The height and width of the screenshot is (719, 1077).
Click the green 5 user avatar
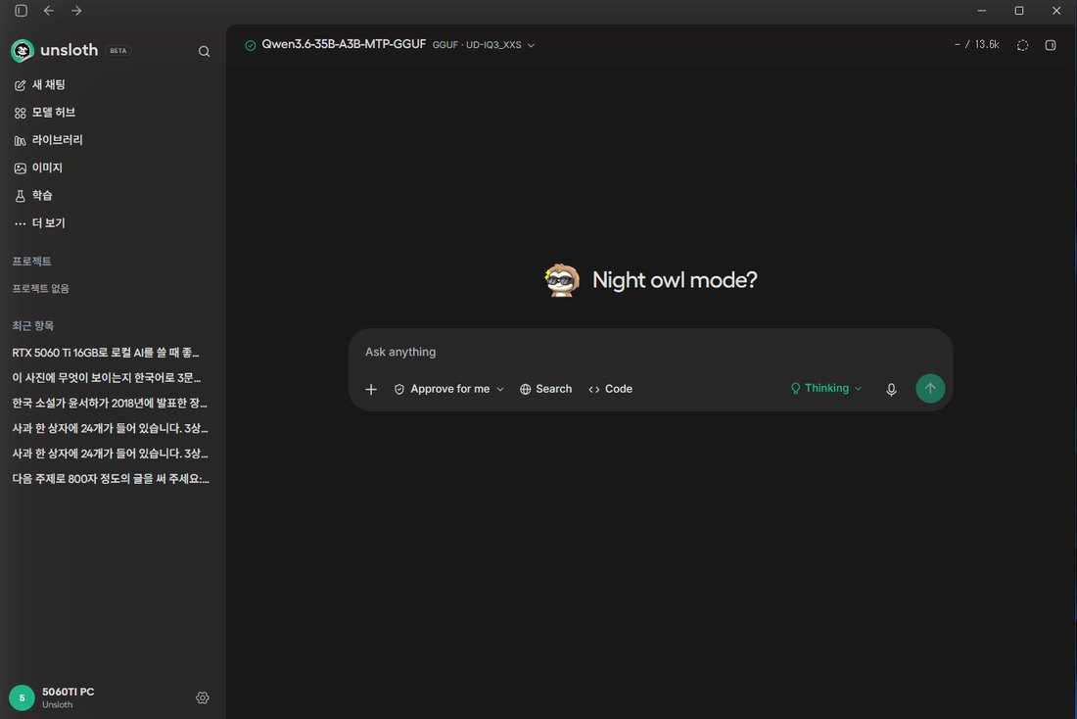tap(22, 697)
